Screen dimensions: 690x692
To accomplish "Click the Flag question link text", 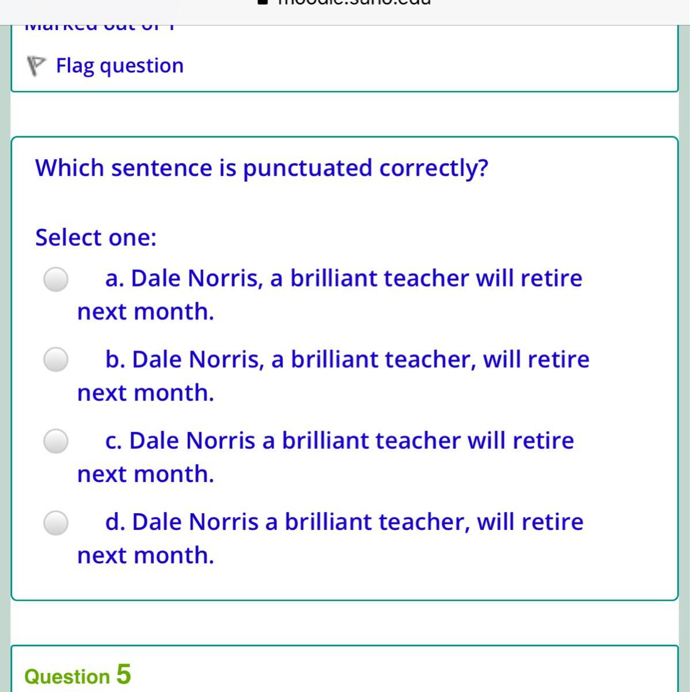I will pyautogui.click(x=120, y=66).
